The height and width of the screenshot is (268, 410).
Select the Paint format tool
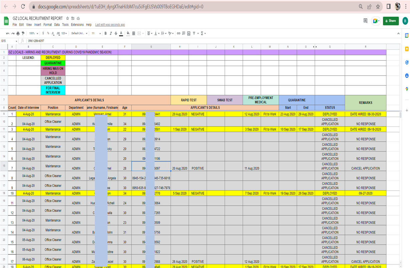point(23,33)
